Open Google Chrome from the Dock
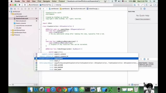Screen dimensions: 166x93 (x=65, y=90)
